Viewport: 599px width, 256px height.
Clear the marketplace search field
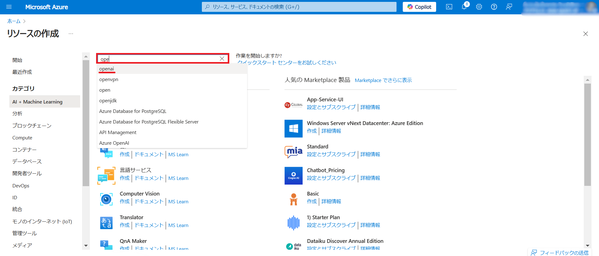222,59
